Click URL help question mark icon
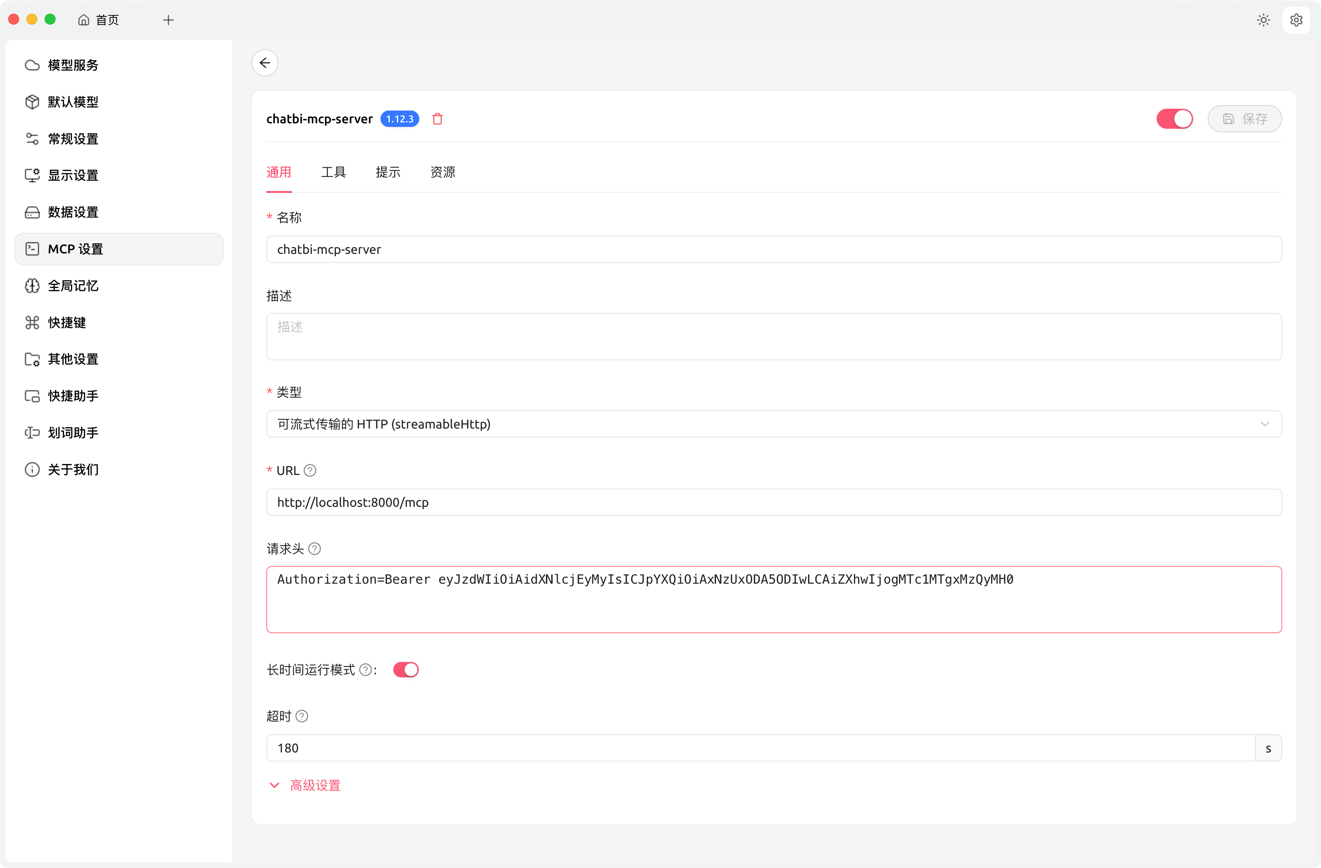 (310, 470)
